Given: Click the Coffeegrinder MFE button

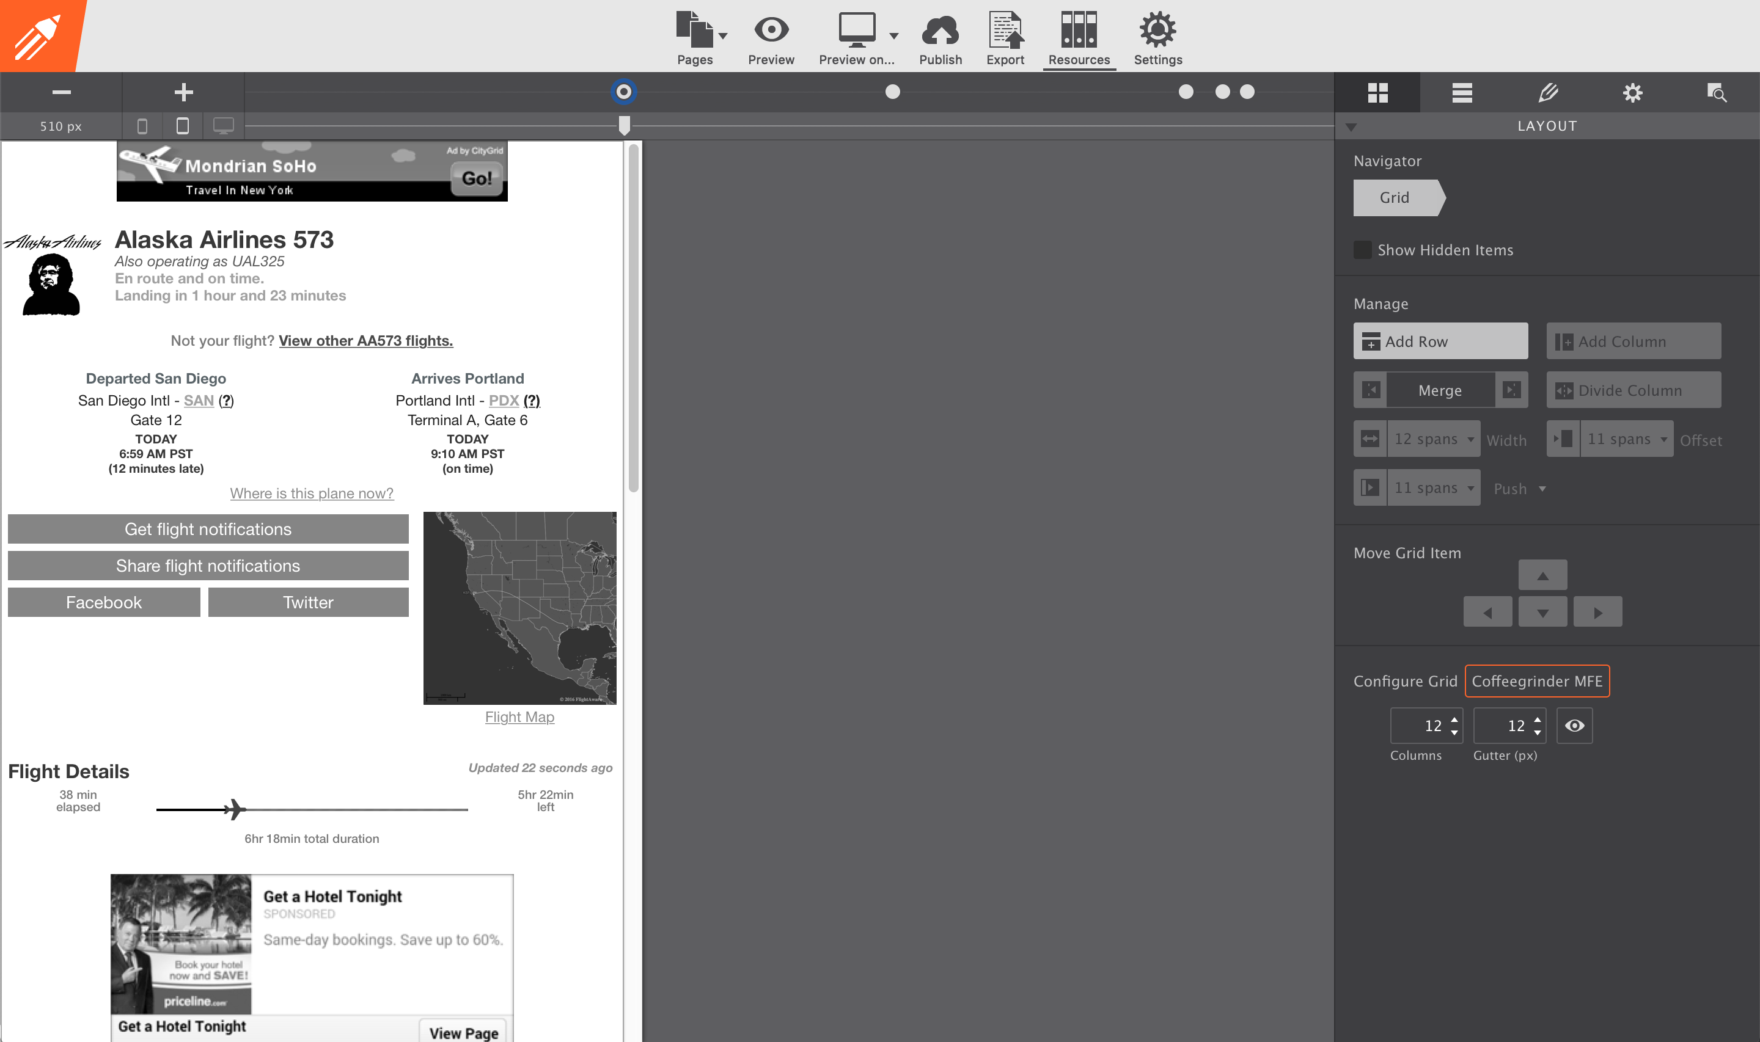Looking at the screenshot, I should pos(1537,681).
